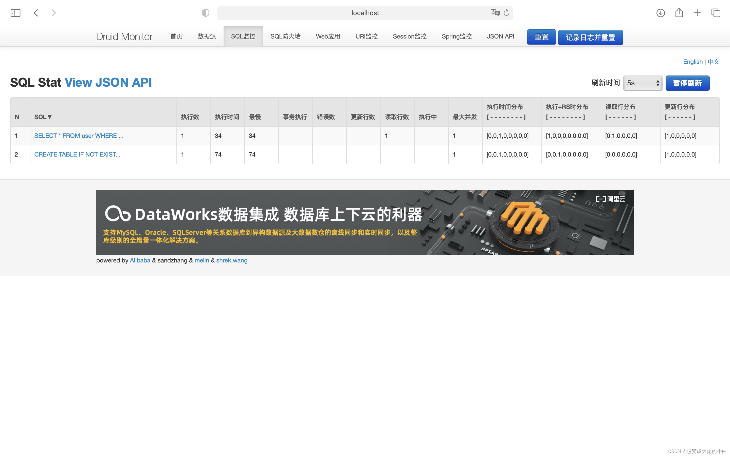Screen dimensions: 730x456
Task: Open the CREATE TABLE IF NOT EXIST link
Action: click(x=77, y=155)
